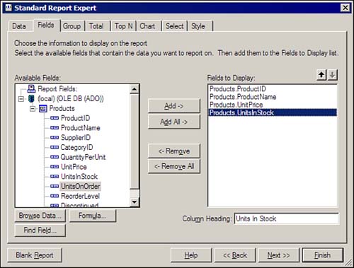Select the UnitPrice field in tree
Viewport: 354px width, 268px height.
click(74, 167)
